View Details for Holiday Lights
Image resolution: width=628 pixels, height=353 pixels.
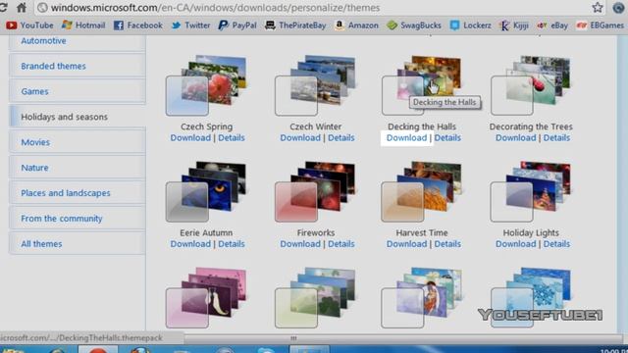556,244
